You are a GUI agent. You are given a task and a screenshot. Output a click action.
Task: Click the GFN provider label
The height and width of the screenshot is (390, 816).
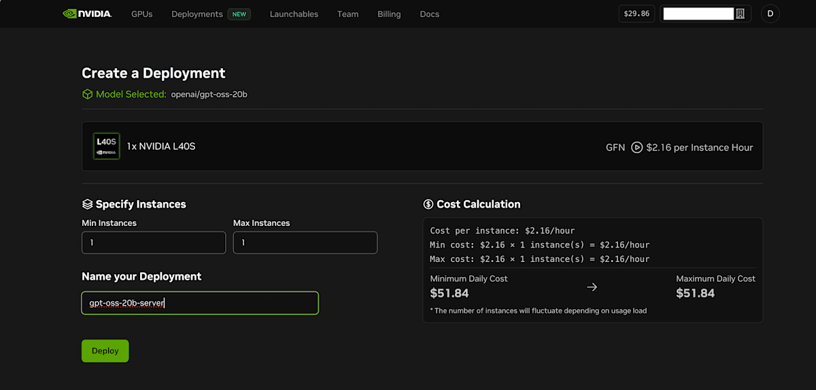(615, 147)
